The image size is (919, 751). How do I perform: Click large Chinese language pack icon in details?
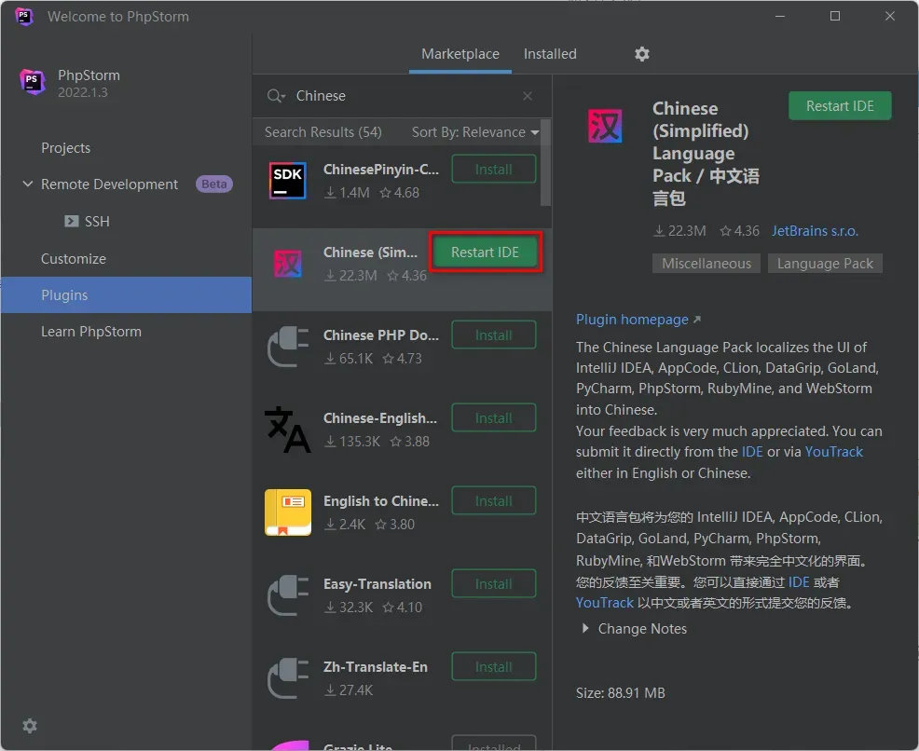(605, 127)
